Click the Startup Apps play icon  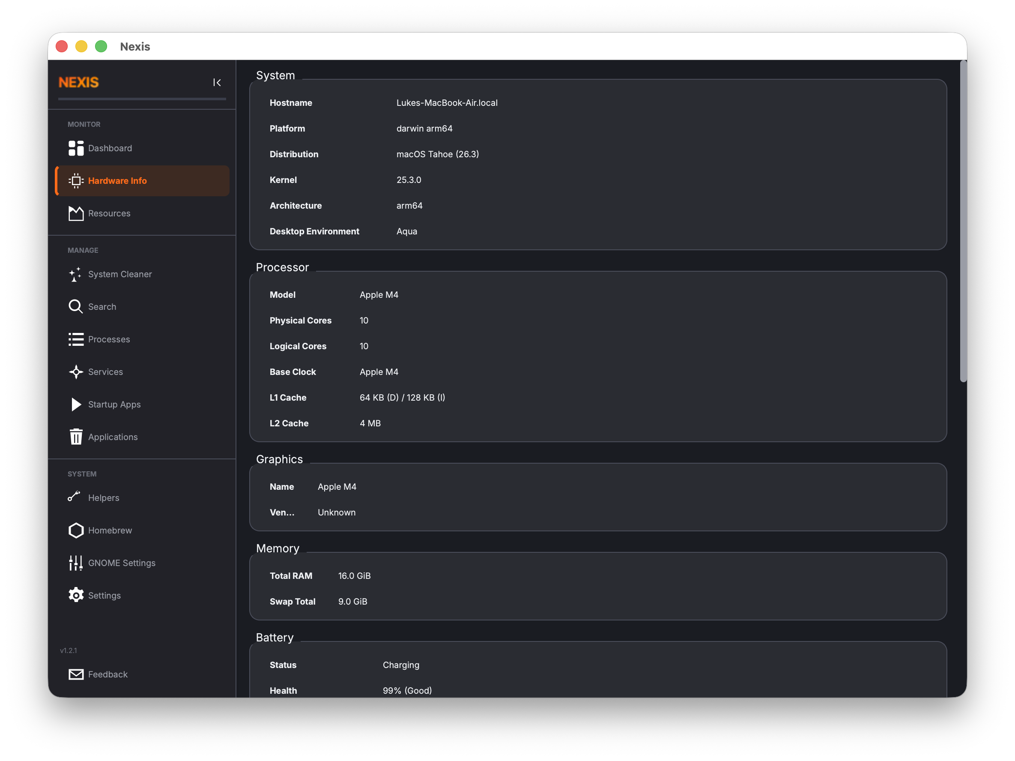[76, 404]
